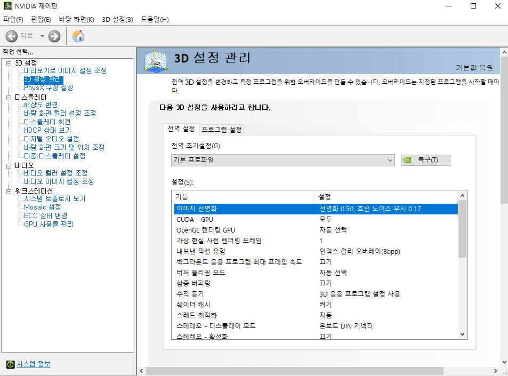508x376 pixels.
Task: Switch to the 프로그램 설정 tab
Action: (222, 130)
